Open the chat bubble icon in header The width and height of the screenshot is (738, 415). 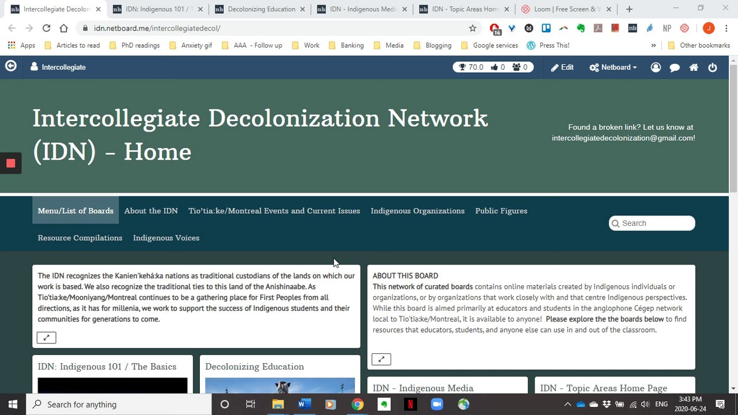tap(675, 67)
